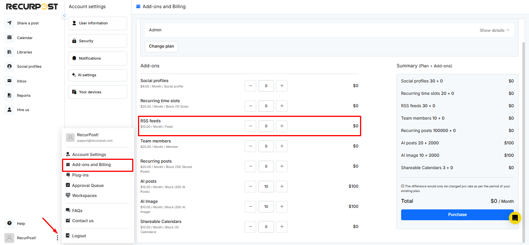Click the Hire us person icon
529x245 pixels.
[9, 110]
